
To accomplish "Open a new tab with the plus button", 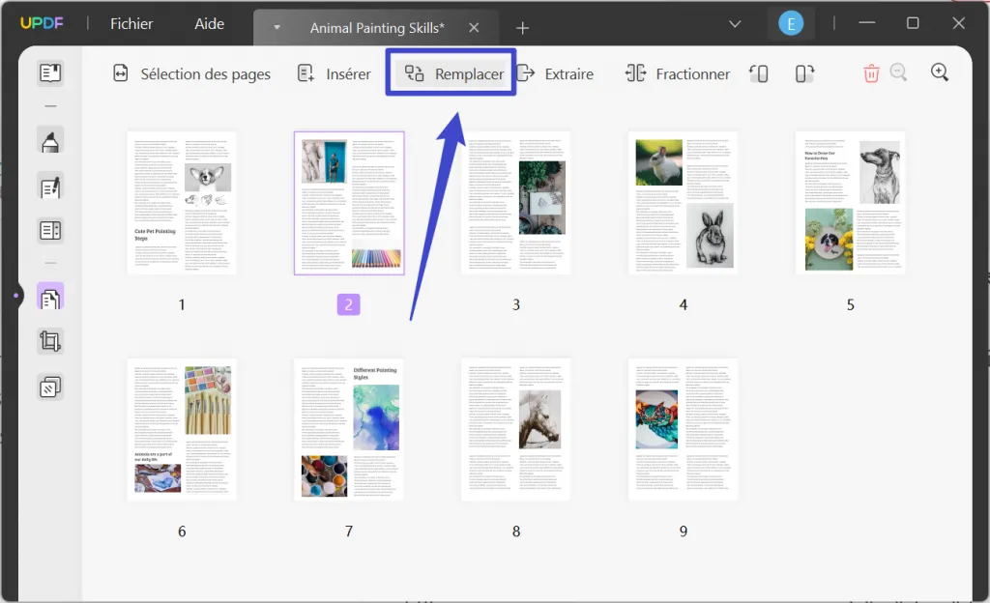I will pos(522,27).
